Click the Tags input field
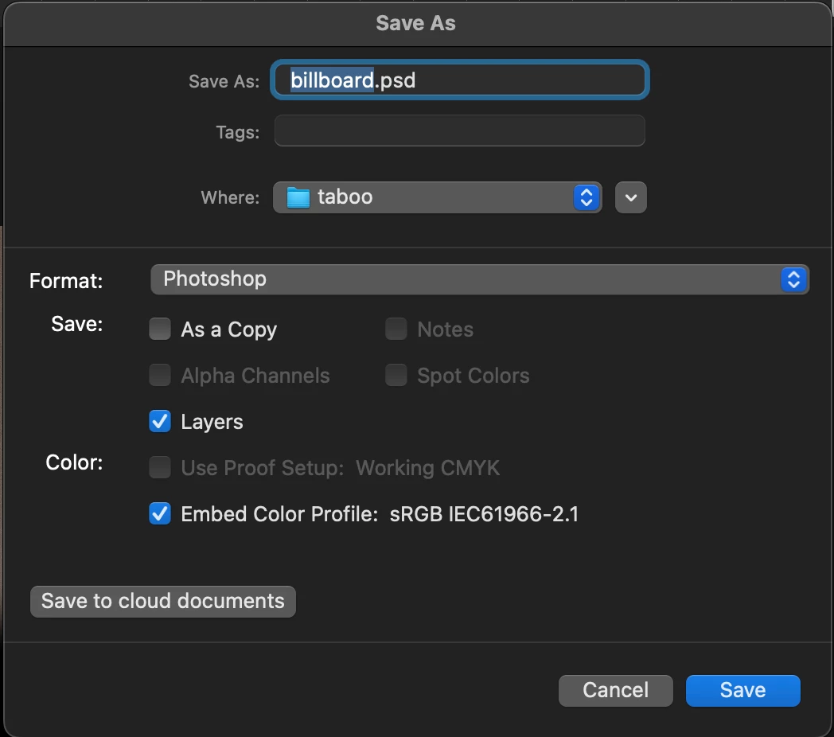The height and width of the screenshot is (737, 834). coord(459,131)
